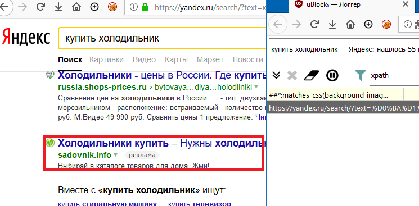Click the search box with 'купить холодильник'

tap(162, 38)
